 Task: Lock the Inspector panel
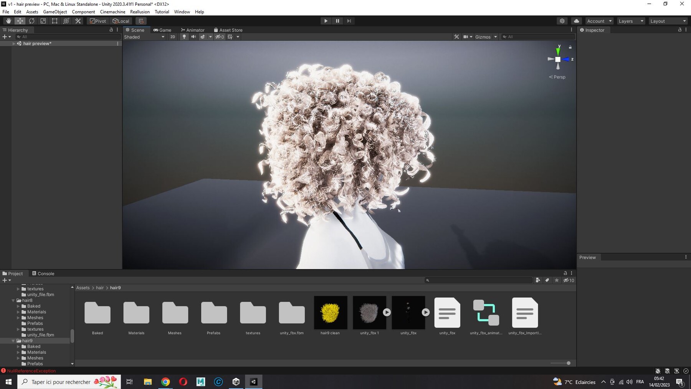[x=679, y=30]
